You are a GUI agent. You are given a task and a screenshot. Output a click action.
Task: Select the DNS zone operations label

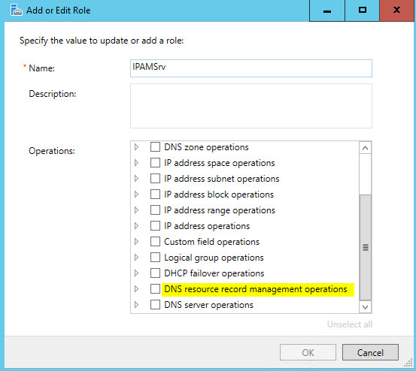coord(206,147)
